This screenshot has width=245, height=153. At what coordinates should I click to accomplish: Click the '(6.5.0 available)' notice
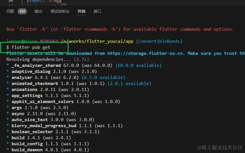pos(103,78)
